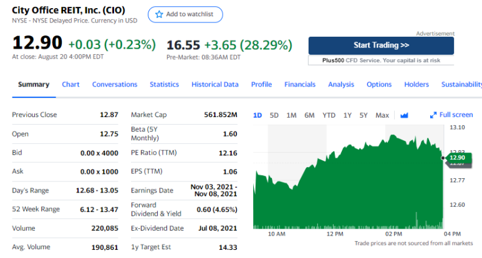The width and height of the screenshot is (482, 258).
Task: Click the 52 Week Range value 6.12 - 13.47
Action: [x=99, y=209]
